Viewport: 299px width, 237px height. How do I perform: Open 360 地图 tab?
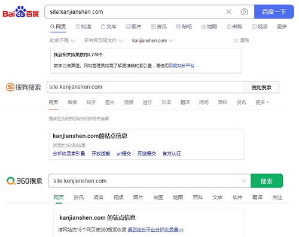pyautogui.click(x=178, y=197)
